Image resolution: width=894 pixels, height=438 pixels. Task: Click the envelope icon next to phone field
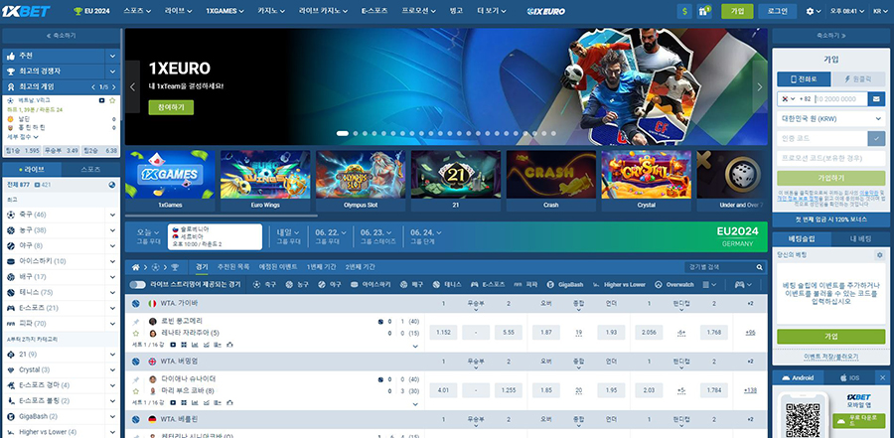point(877,98)
